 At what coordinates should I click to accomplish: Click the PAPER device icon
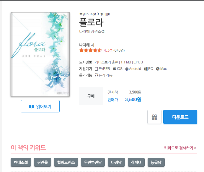tap(96, 69)
